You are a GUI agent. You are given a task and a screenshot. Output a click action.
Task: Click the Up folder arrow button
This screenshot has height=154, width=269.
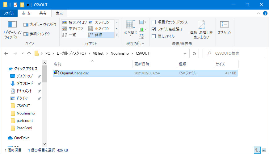[29, 53]
